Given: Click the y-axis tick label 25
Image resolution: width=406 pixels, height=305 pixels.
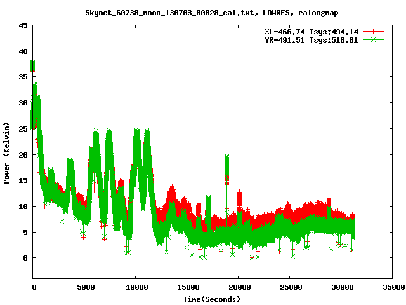Looking at the screenshot, I should 23,128.
